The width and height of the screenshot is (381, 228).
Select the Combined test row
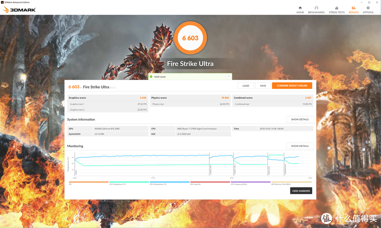[273, 104]
